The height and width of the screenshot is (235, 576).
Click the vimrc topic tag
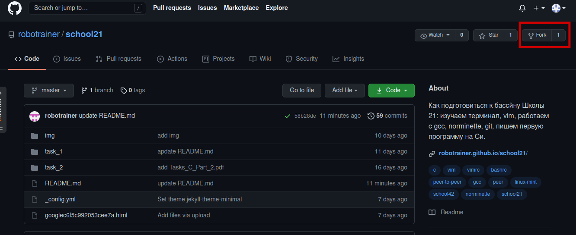click(x=473, y=170)
